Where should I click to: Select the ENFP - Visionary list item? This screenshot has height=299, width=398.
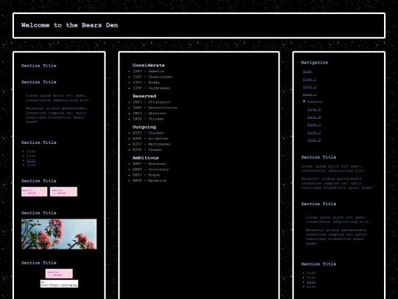pyautogui.click(x=150, y=169)
